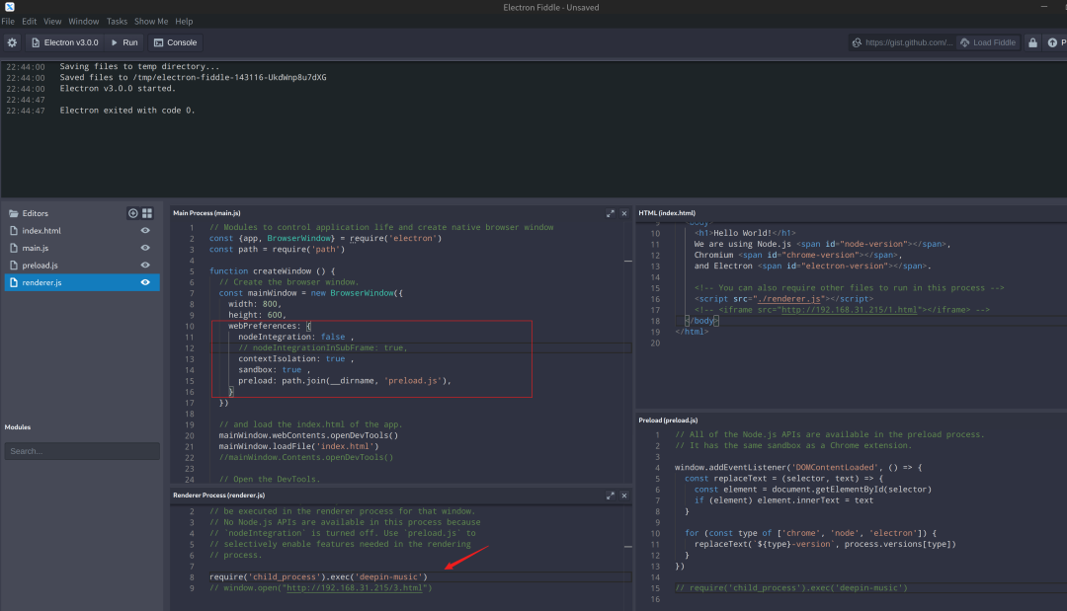Click the gist link icon beside URL
Image resolution: width=1067 pixels, height=611 pixels.
click(857, 42)
